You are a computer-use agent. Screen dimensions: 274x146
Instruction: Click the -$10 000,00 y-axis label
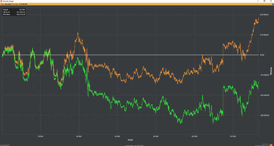pyautogui.click(x=264, y=75)
